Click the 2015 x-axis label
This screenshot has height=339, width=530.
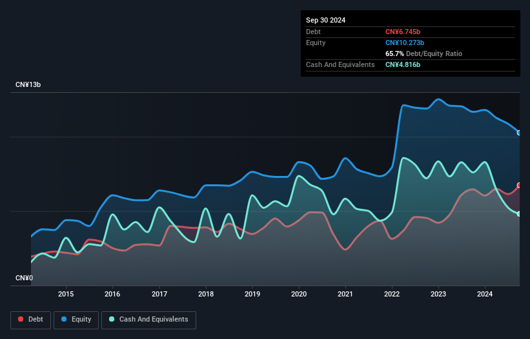(66, 294)
